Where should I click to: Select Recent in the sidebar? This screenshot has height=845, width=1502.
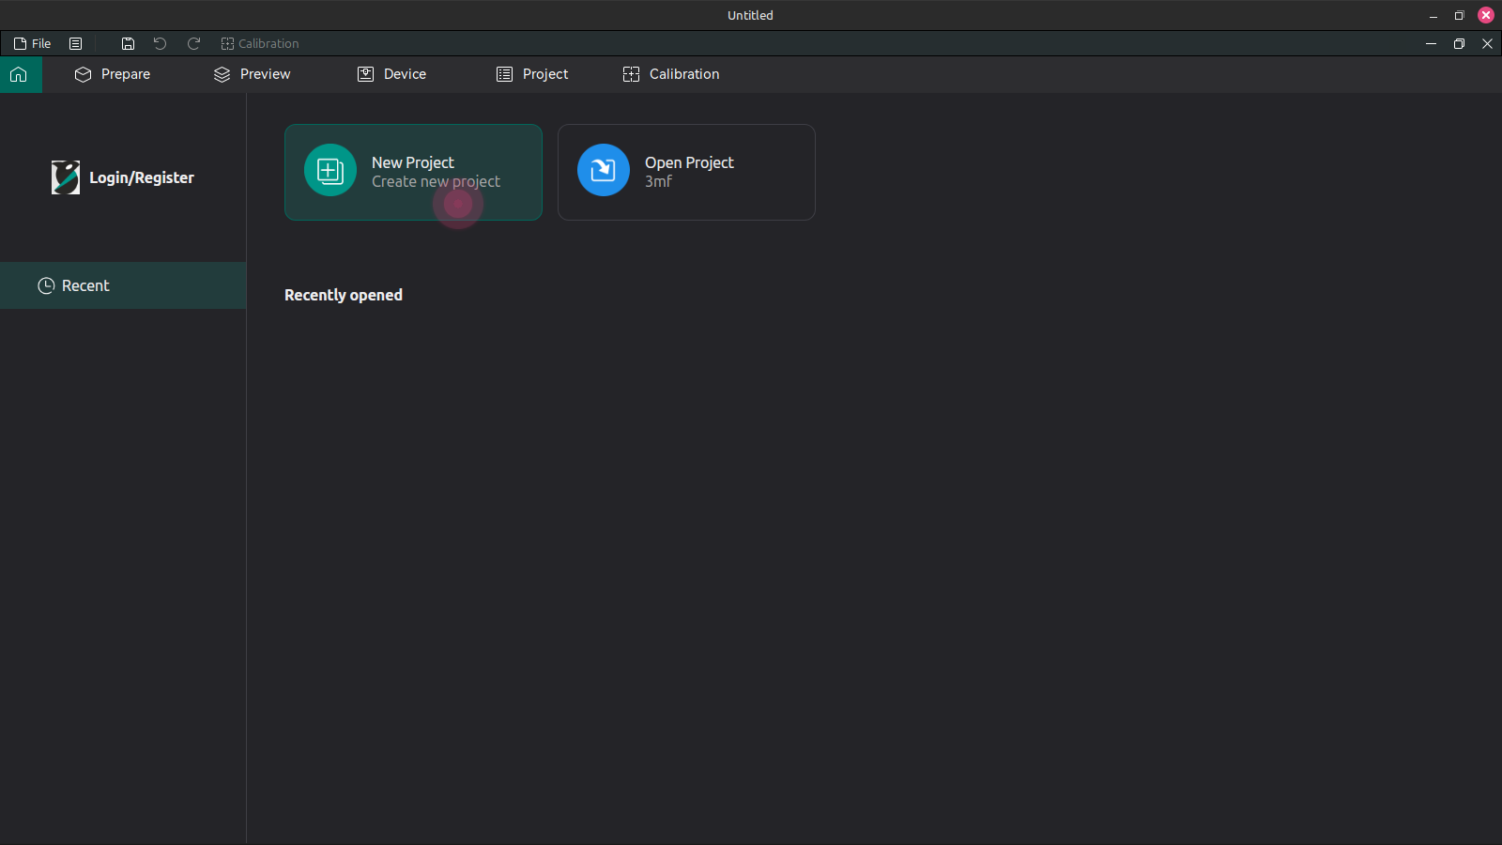(85, 285)
